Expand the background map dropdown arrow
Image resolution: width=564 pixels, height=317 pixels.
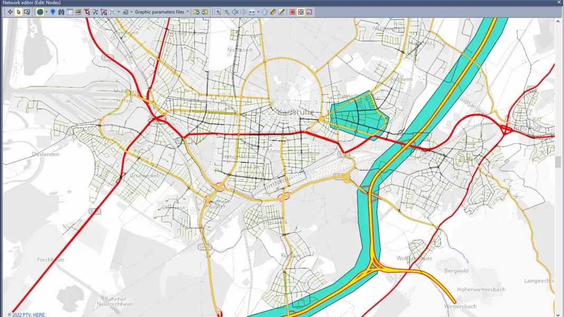pos(47,12)
